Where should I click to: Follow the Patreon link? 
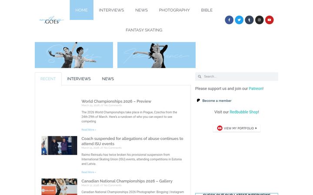pyautogui.click(x=256, y=88)
